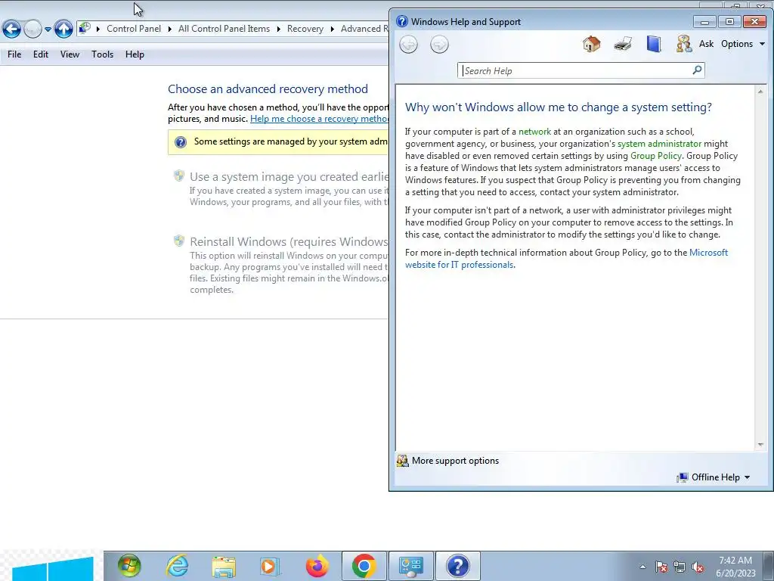Viewport: 774px width, 581px height.
Task: Expand arrow after Recovery breadcrumb
Action: point(333,30)
